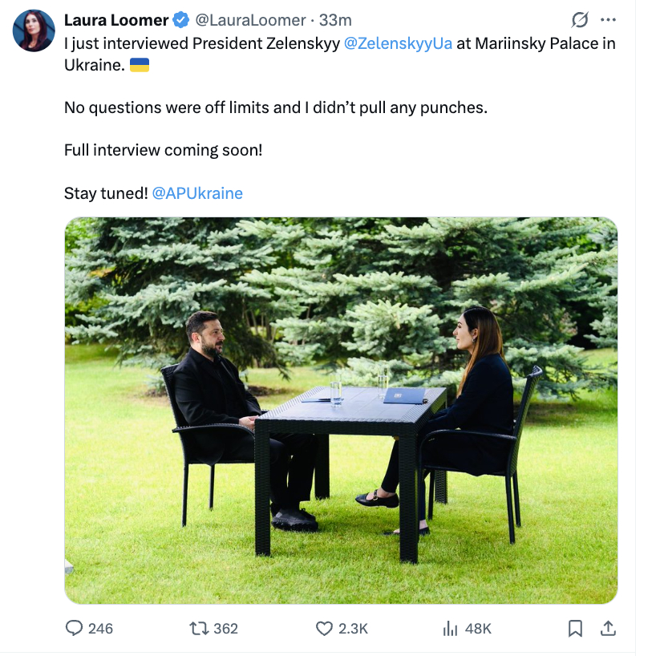Bookmark this post
The width and height of the screenshot is (656, 656).
pyautogui.click(x=575, y=629)
